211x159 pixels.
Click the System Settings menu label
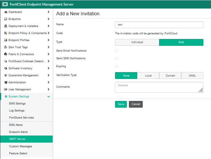19,97
